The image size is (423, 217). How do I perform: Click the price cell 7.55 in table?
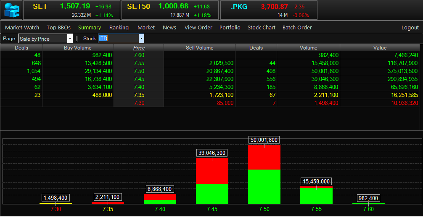click(x=139, y=63)
